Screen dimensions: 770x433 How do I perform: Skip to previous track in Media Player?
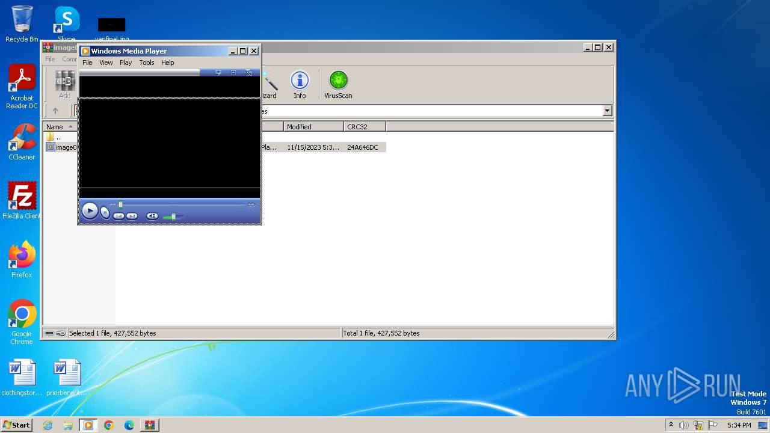click(x=119, y=216)
